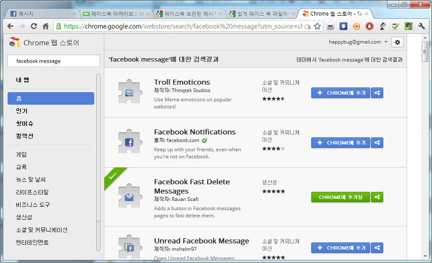Click the desk lamp extension icon
The height and width of the screenshot is (263, 432).
pos(382,26)
